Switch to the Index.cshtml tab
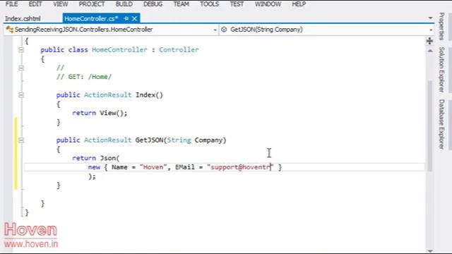Image resolution: width=452 pixels, height=254 pixels. coord(23,19)
